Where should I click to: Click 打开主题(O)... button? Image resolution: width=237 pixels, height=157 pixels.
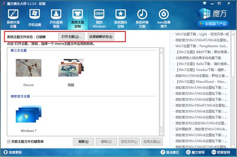click(72, 36)
